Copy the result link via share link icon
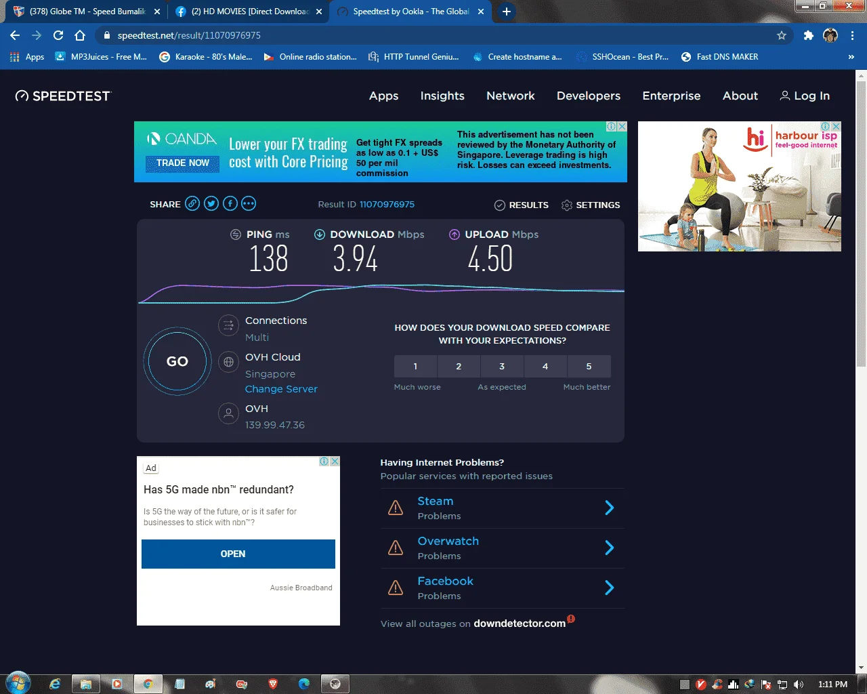This screenshot has height=694, width=867. tap(192, 203)
